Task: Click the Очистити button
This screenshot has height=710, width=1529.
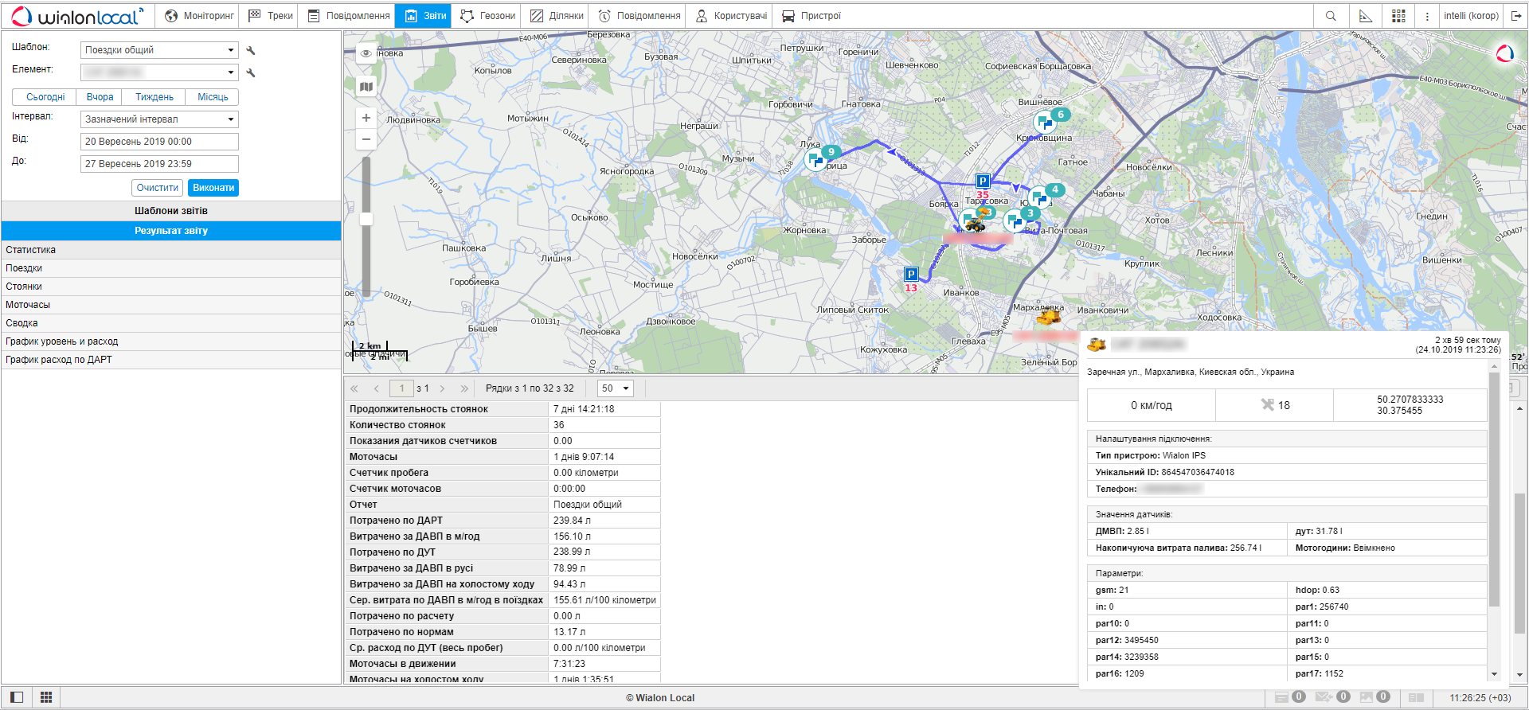Action: tap(157, 188)
